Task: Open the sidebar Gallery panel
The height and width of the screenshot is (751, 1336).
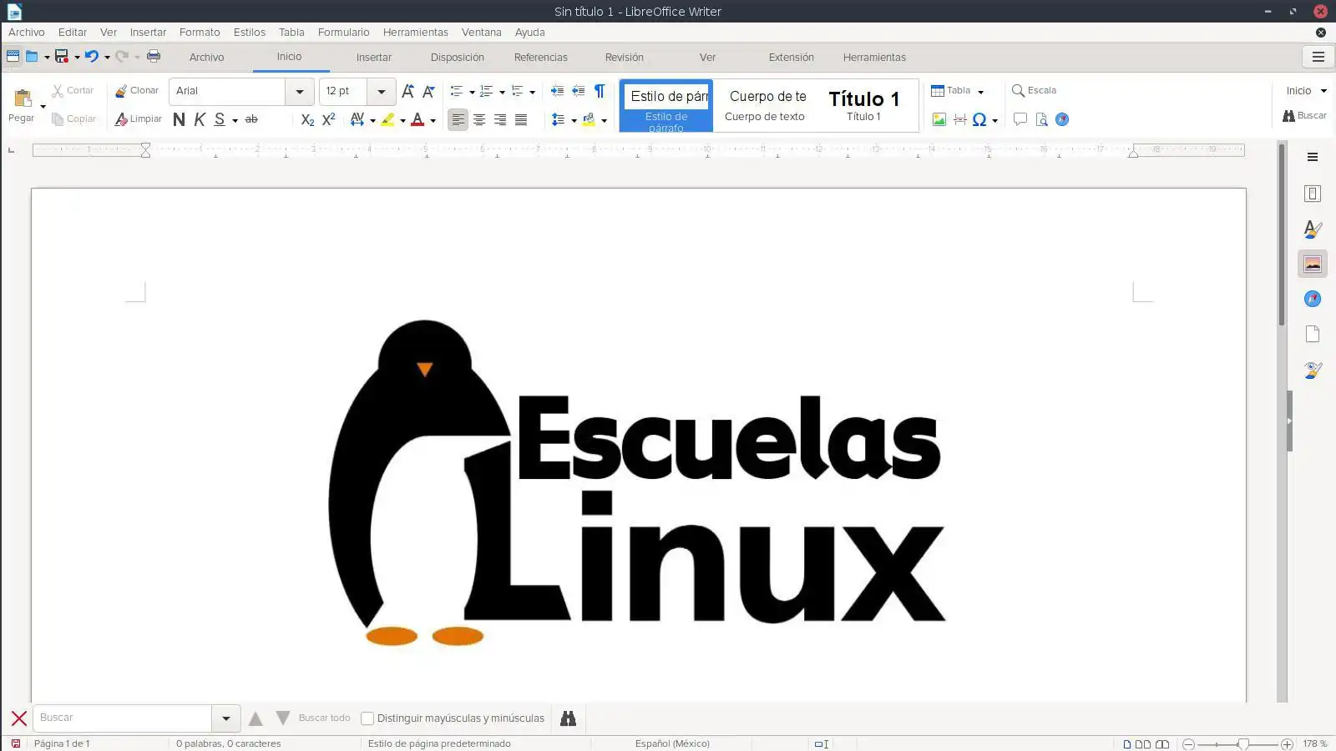Action: (1313, 264)
